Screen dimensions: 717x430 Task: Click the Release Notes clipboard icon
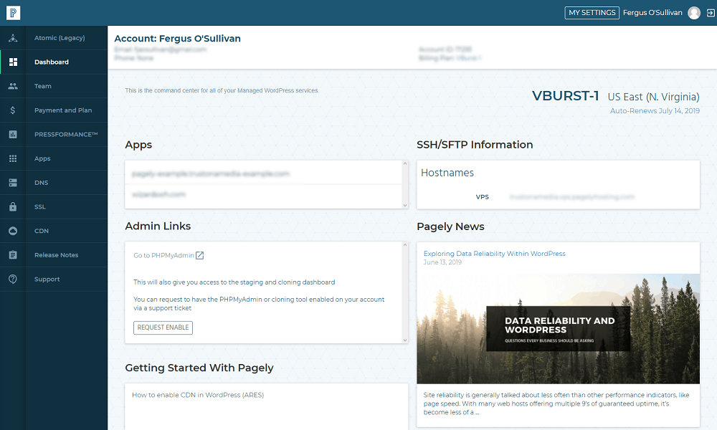pos(13,255)
